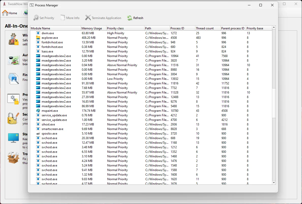Click the vertical scrollbar thumb
The height and width of the screenshot is (204, 302).
tap(274, 103)
